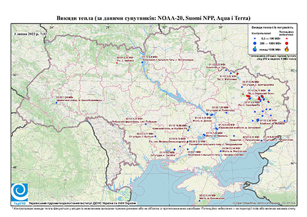Click the orange flame icon in the legend
Viewport: 307px width, 217px height.
(287, 49)
